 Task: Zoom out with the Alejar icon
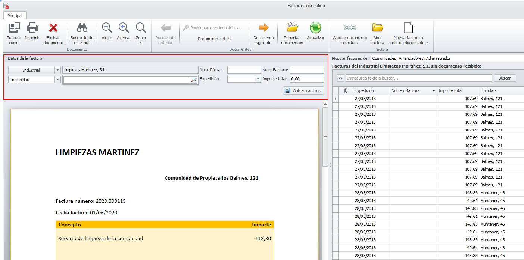coord(107,28)
